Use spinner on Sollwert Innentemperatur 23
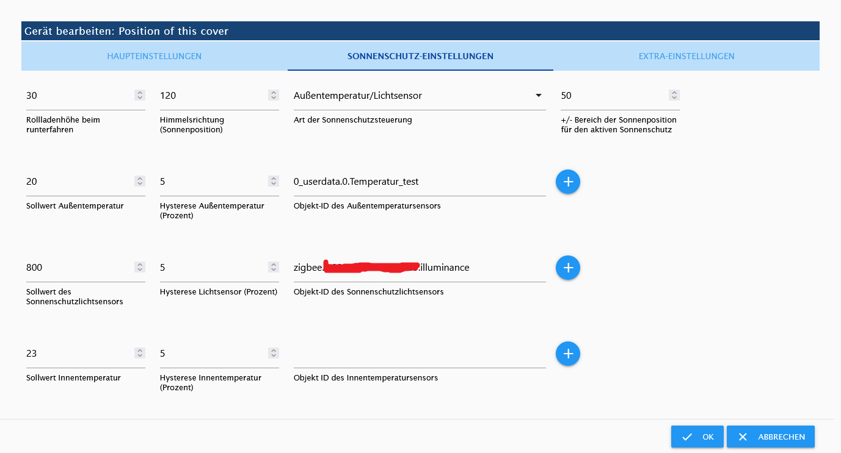841x453 pixels. [x=140, y=353]
